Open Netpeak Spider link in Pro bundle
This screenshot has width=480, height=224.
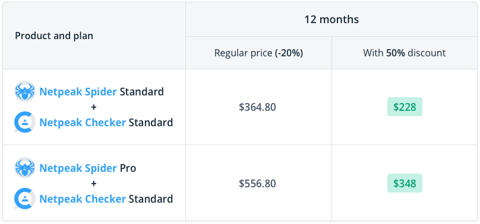click(x=78, y=168)
